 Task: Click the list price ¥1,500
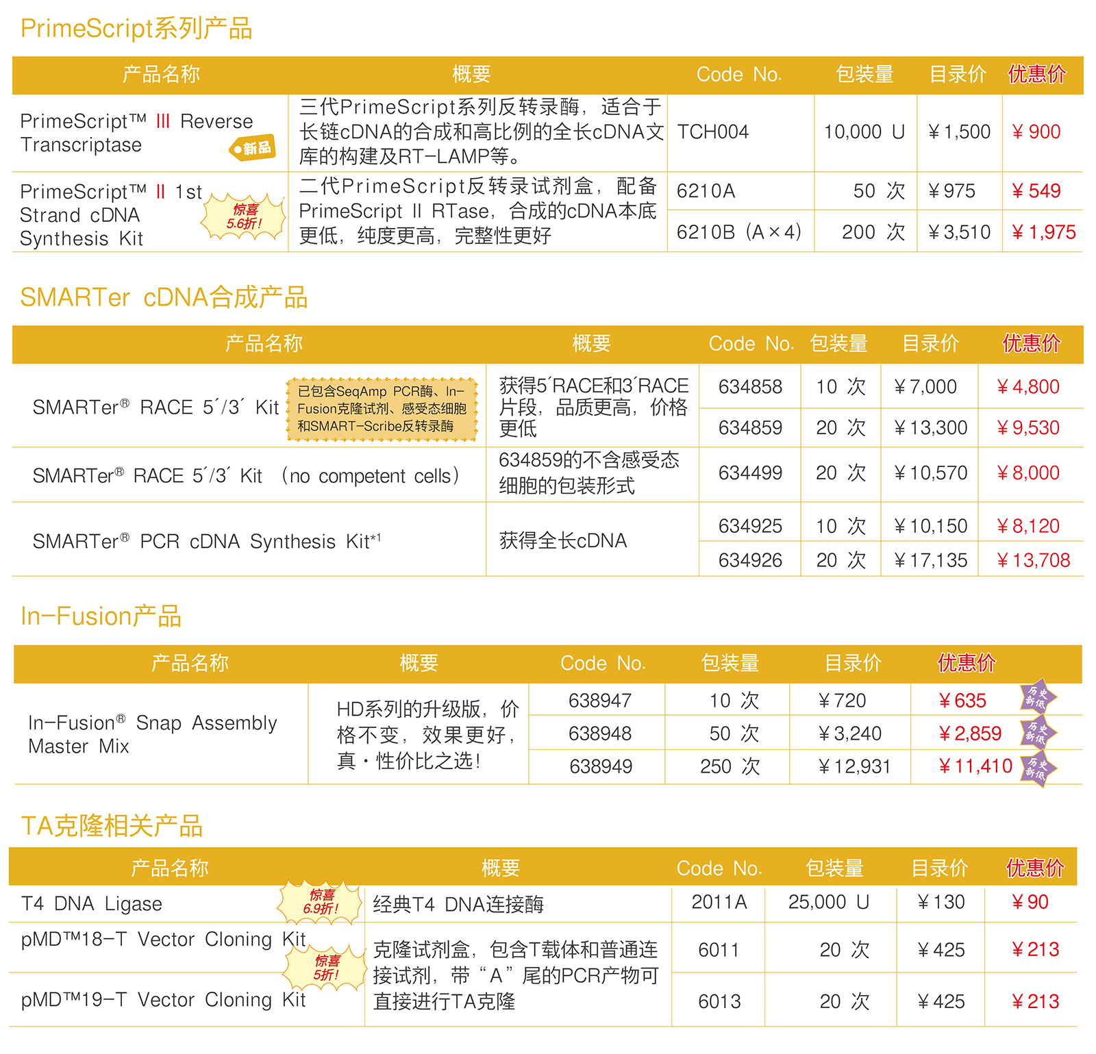pyautogui.click(x=959, y=131)
